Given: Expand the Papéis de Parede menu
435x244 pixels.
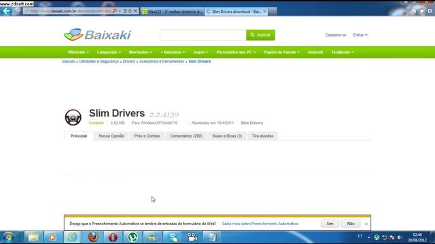Looking at the screenshot, I should tap(282, 52).
